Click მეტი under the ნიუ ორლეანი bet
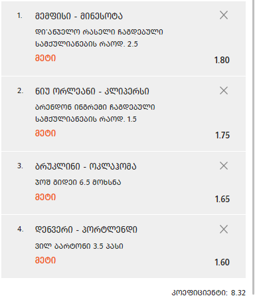Viewport: 255px width, 296px height. [x=45, y=133]
